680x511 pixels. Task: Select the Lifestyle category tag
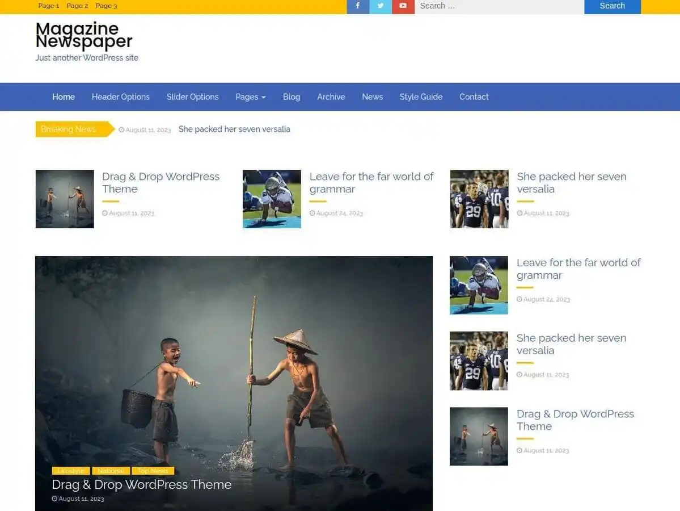pos(71,471)
